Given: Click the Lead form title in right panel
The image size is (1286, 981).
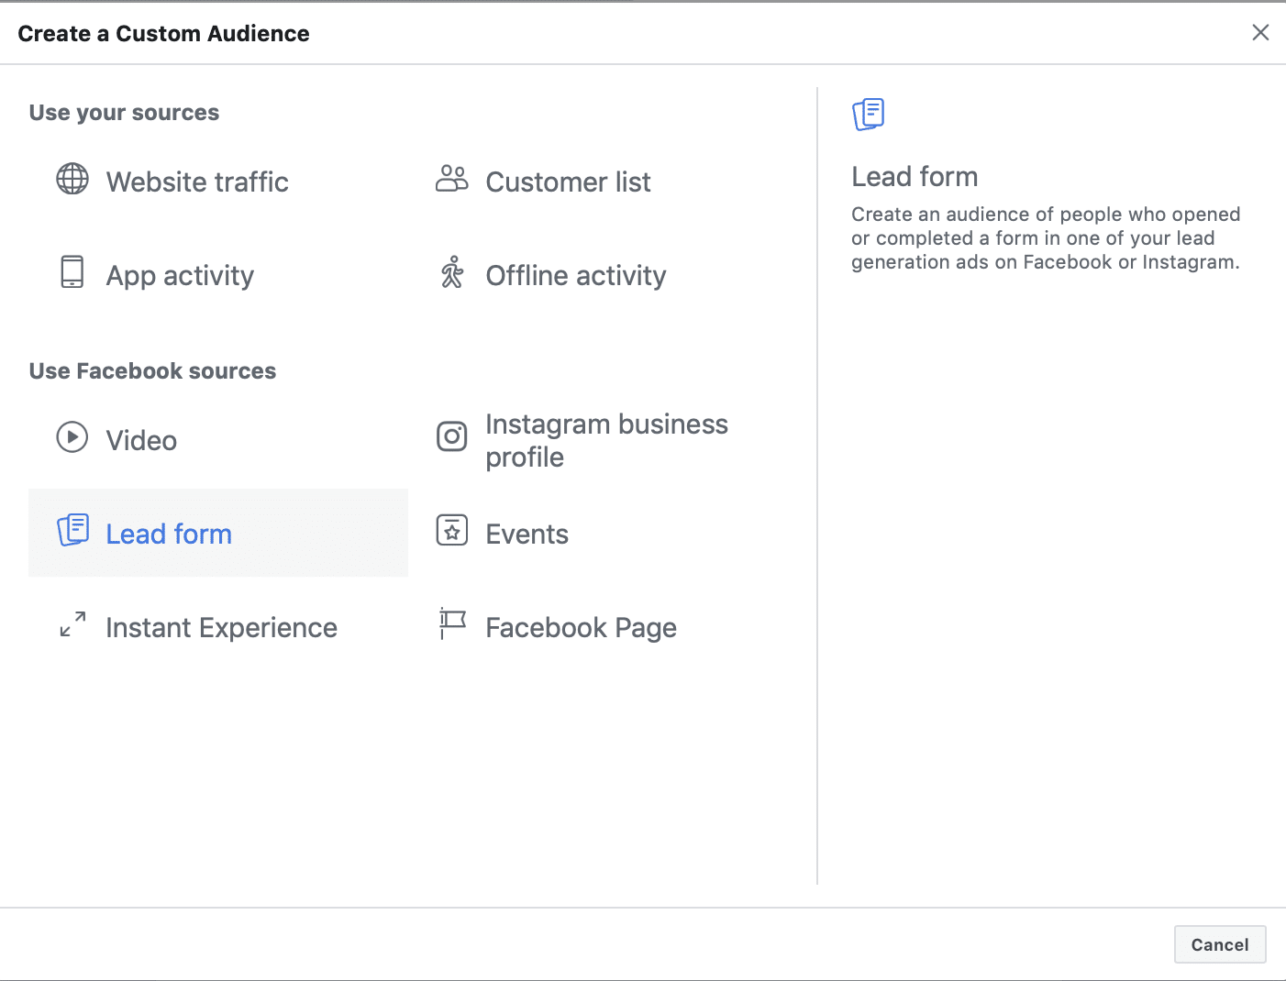Looking at the screenshot, I should tap(915, 177).
